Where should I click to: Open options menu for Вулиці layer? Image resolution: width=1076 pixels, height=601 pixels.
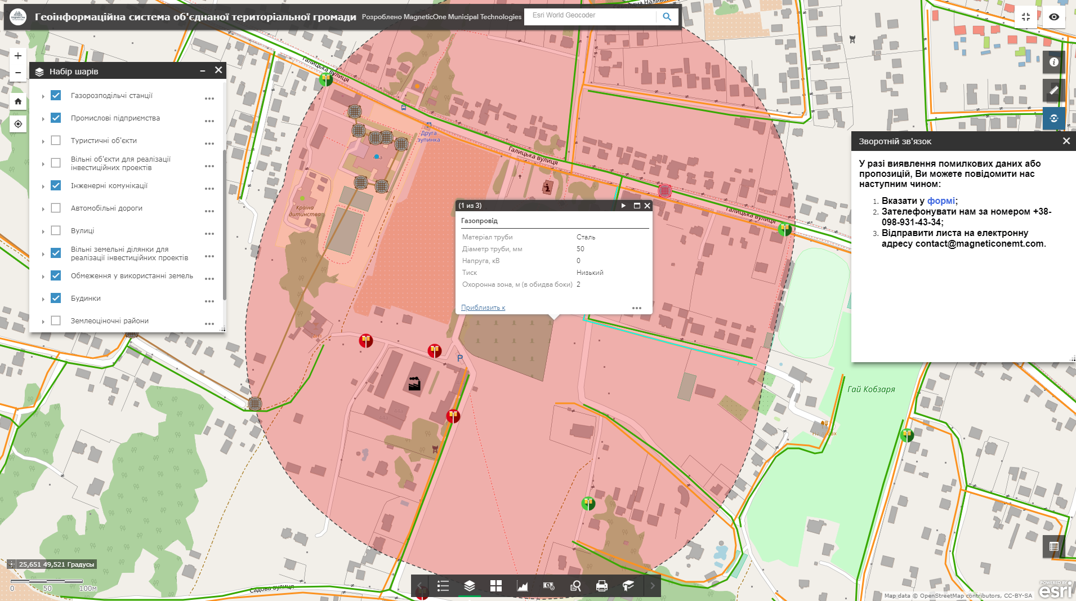pyautogui.click(x=210, y=233)
